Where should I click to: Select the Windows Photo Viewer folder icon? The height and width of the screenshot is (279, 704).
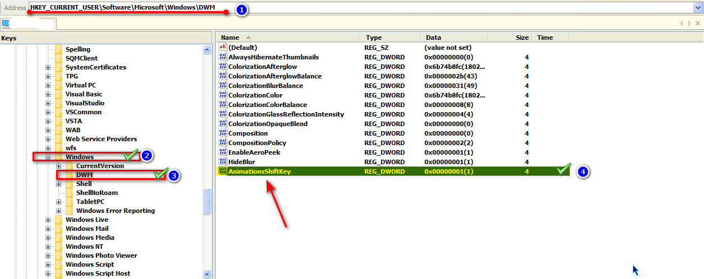pos(59,255)
